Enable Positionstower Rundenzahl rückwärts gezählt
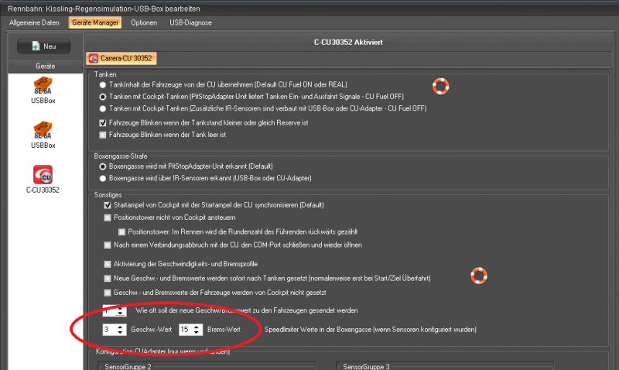Viewport: 619px width, 370px height. click(121, 231)
